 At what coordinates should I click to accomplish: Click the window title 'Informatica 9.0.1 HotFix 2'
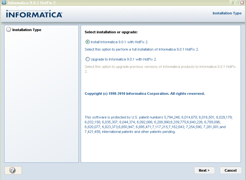(x=32, y=3)
